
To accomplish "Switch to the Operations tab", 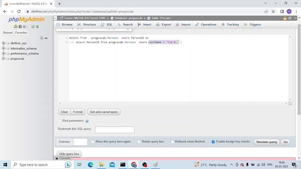I will click(206, 24).
